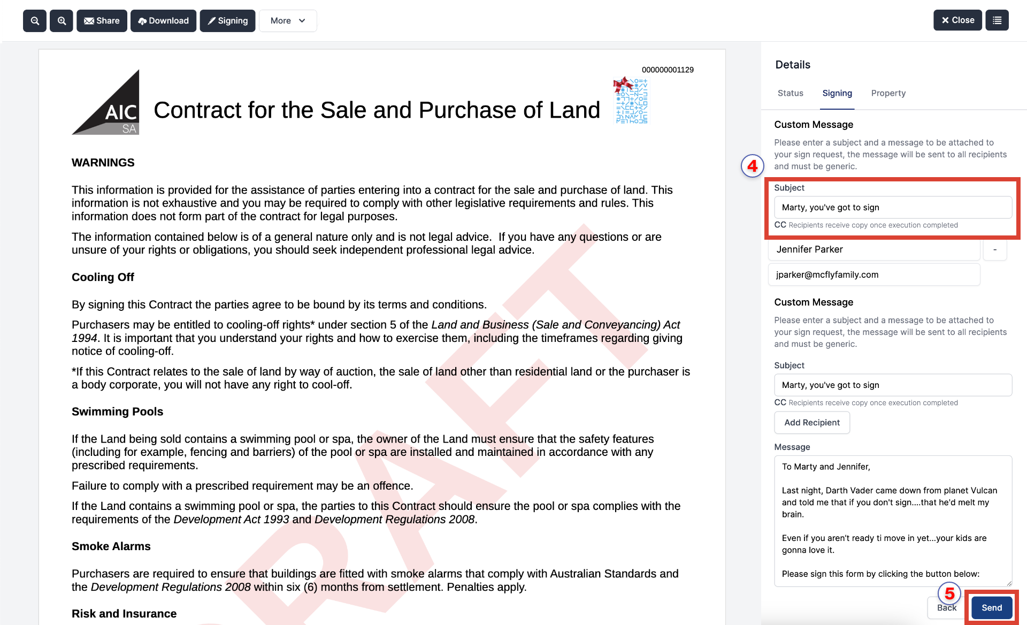Click the AIC SA logo
This screenshot has height=625, width=1027.
pyautogui.click(x=105, y=102)
